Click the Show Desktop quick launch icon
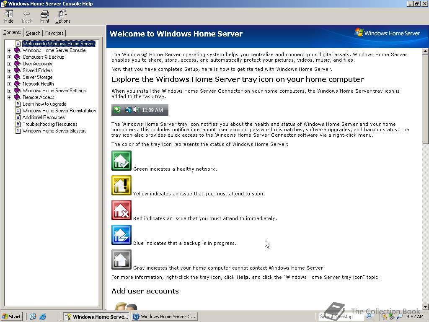This screenshot has width=429, height=322. (x=33, y=317)
